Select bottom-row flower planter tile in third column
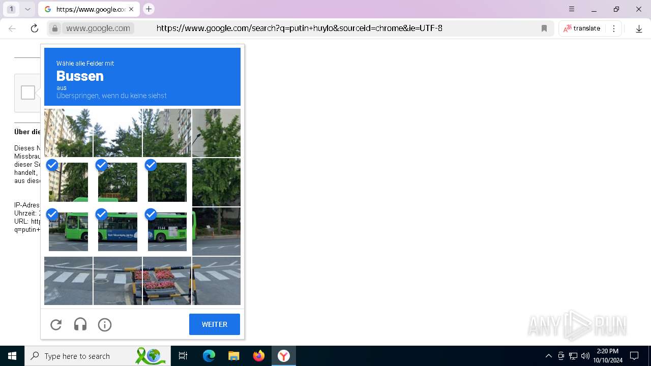Screen dimensions: 651x366 point(167,281)
